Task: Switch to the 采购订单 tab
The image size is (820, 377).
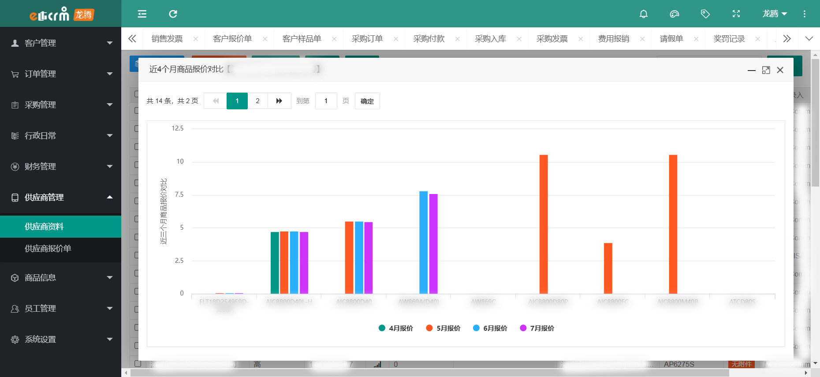Action: (x=367, y=39)
